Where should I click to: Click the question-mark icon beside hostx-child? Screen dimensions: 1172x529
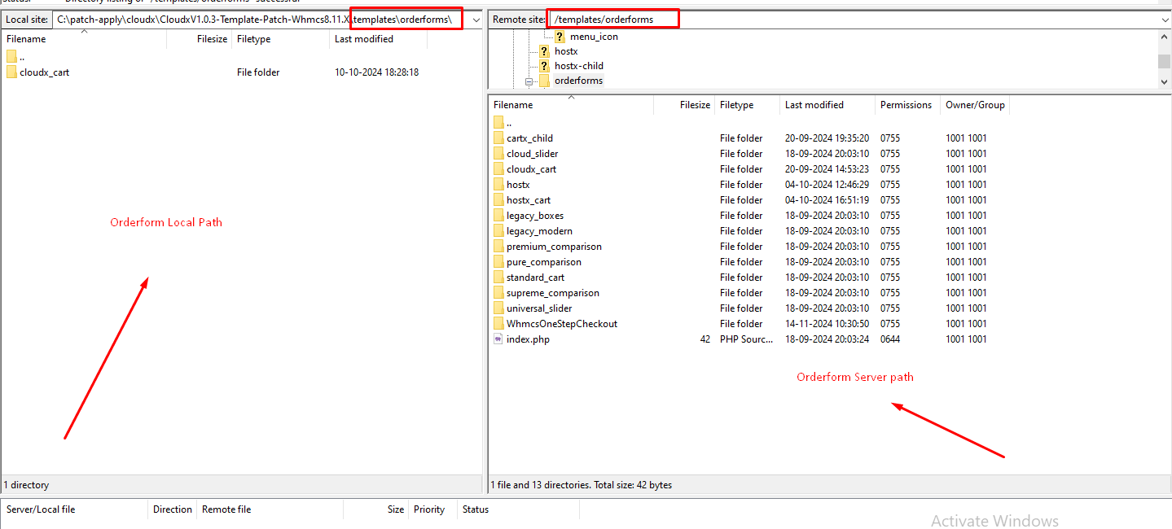coord(544,66)
